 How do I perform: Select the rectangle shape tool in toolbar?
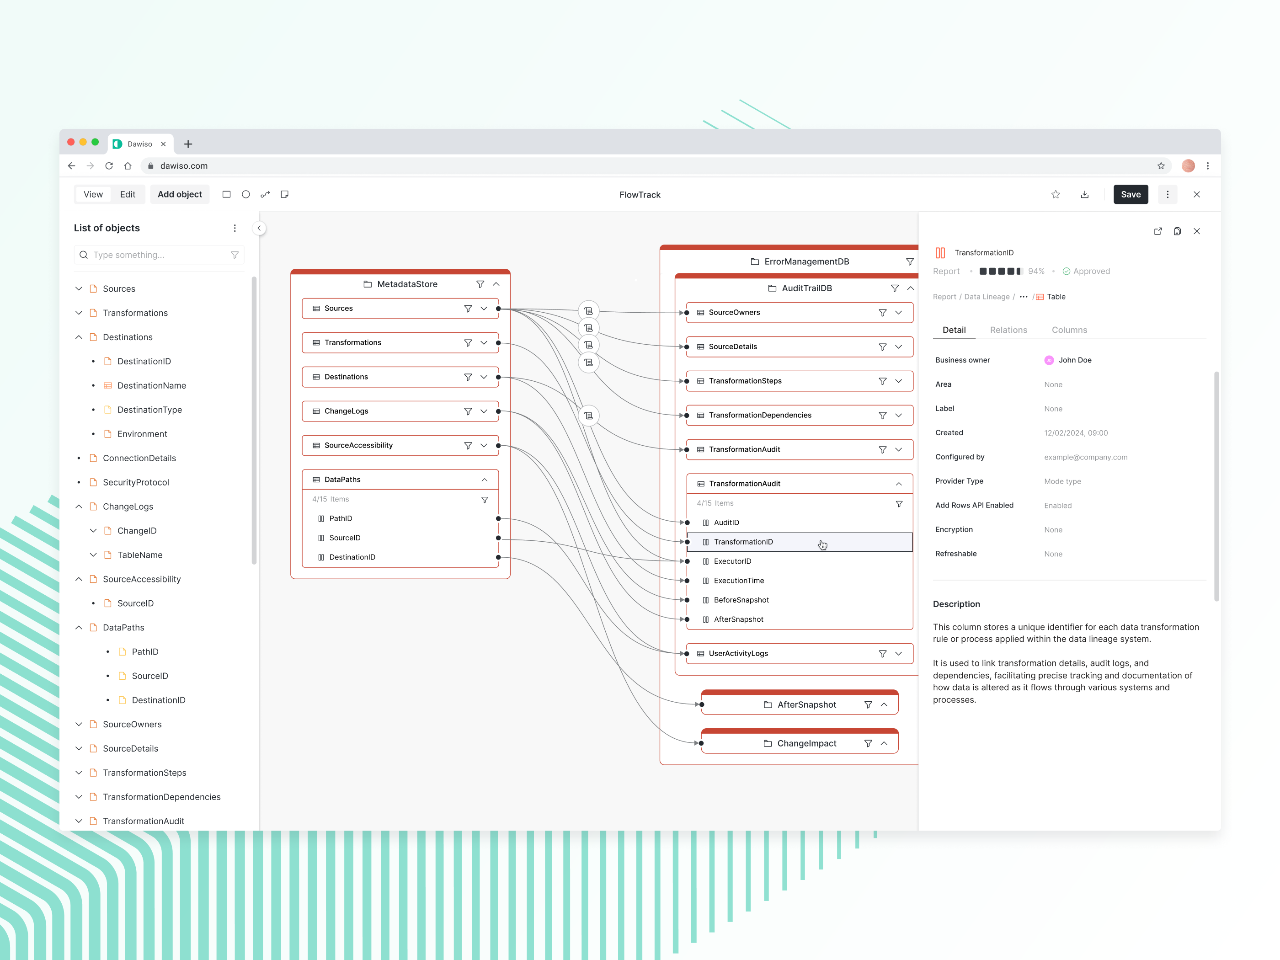227,194
